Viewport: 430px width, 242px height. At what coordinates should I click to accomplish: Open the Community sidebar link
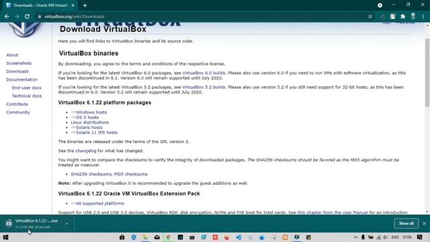click(x=18, y=112)
